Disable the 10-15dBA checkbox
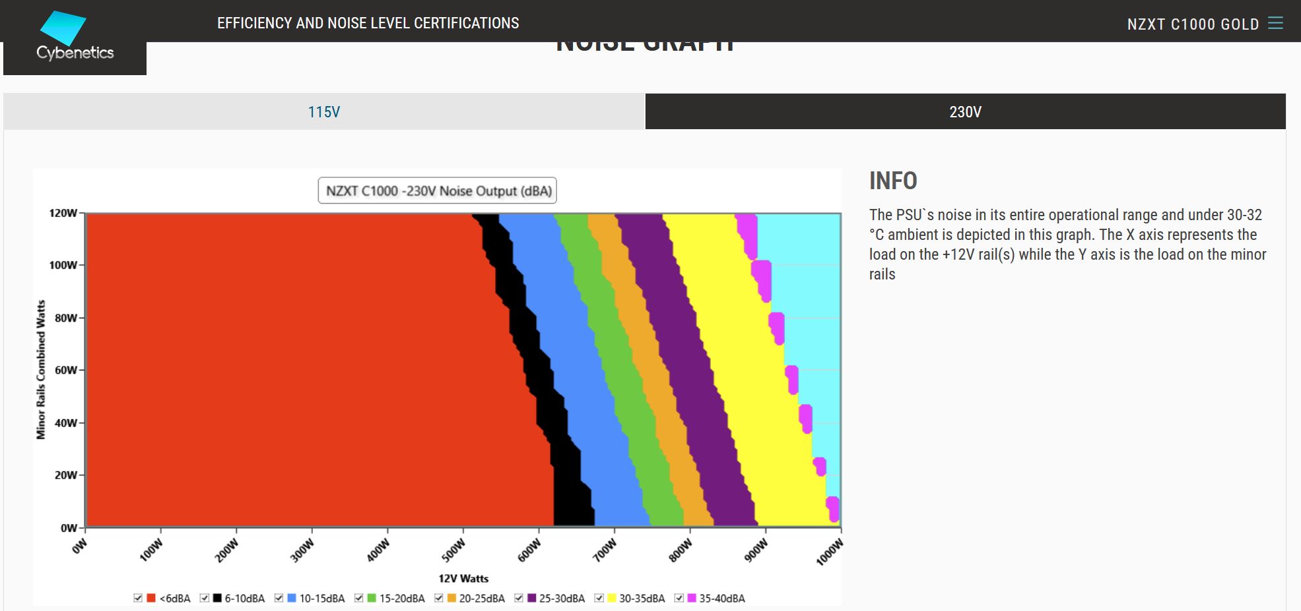 [x=279, y=598]
